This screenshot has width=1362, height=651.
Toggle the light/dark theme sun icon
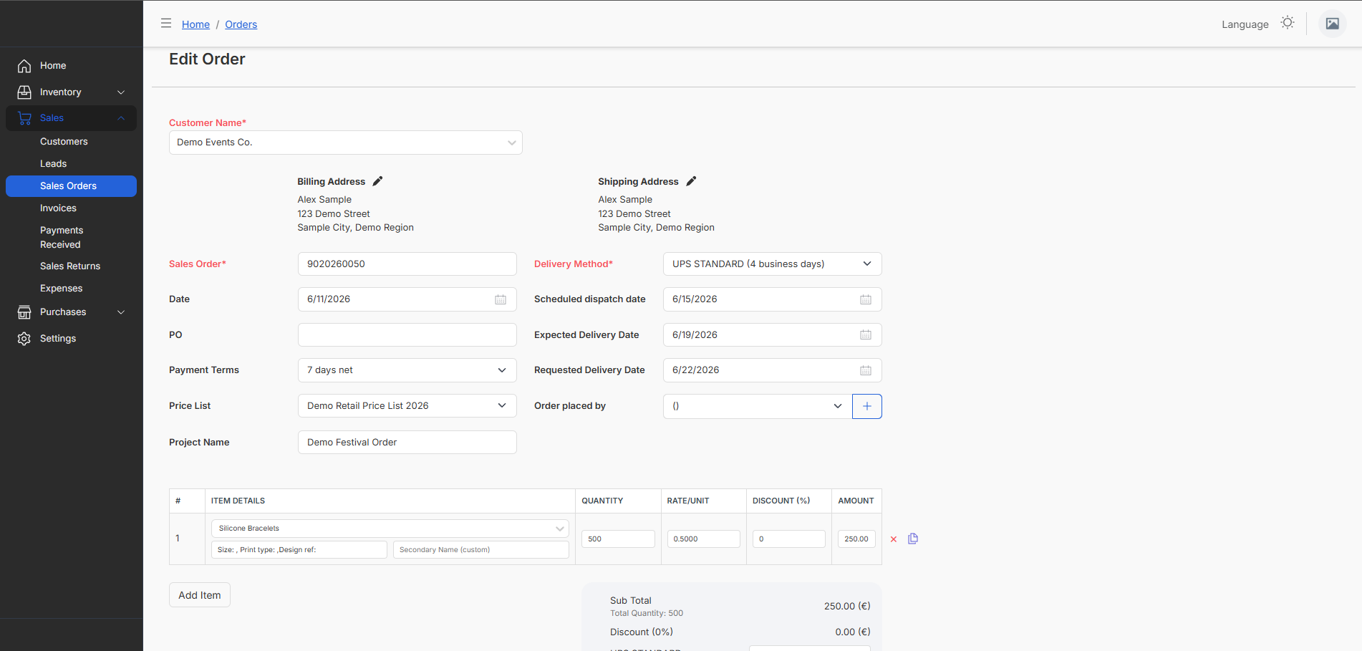[1288, 23]
